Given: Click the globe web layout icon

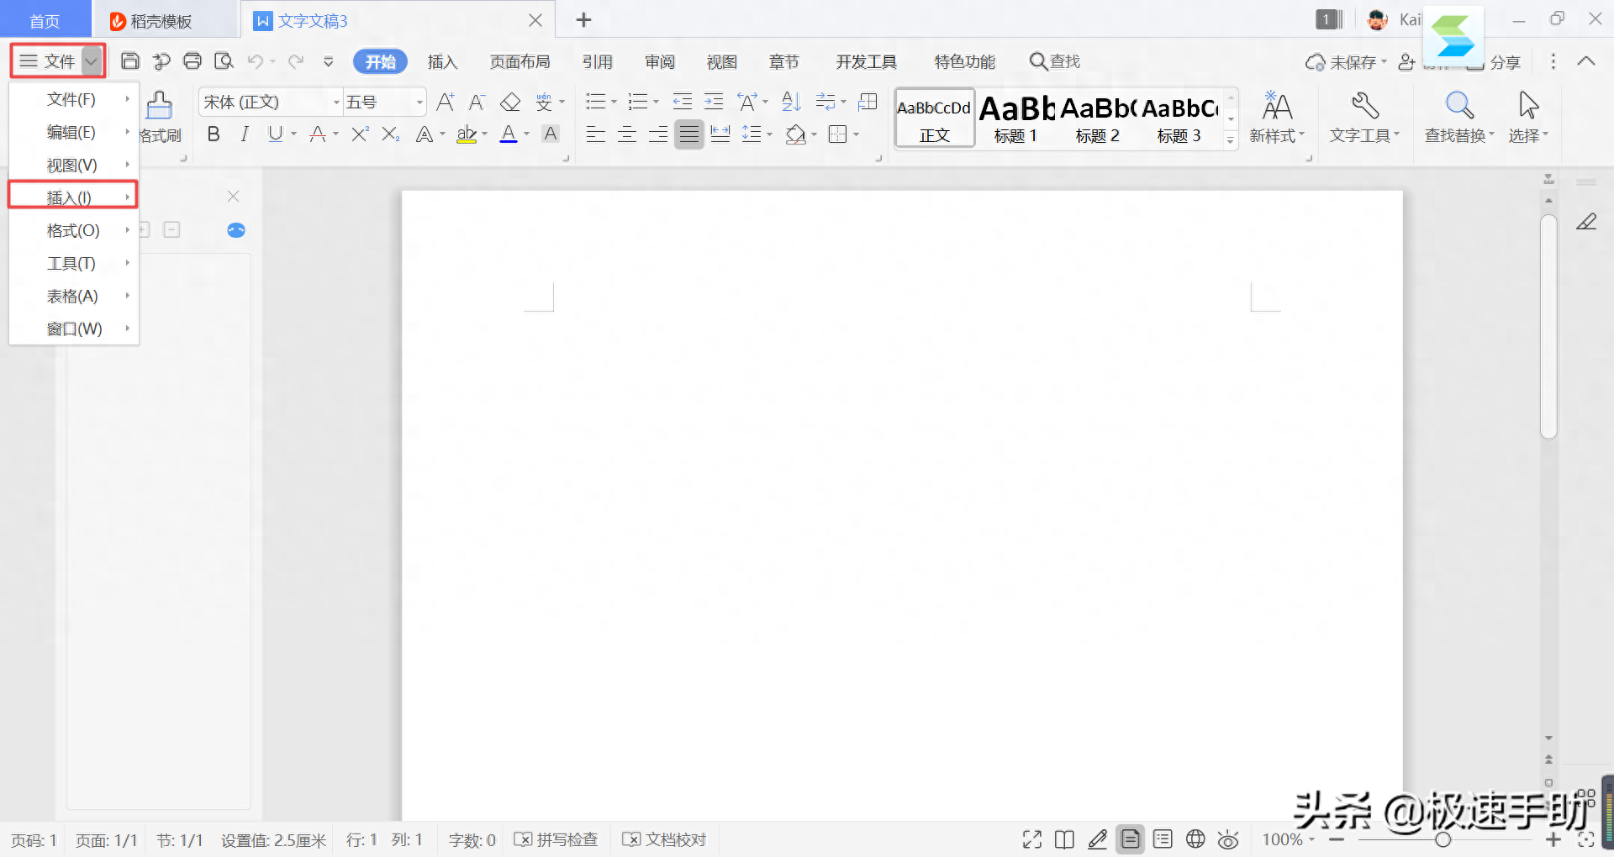Looking at the screenshot, I should tap(1195, 839).
